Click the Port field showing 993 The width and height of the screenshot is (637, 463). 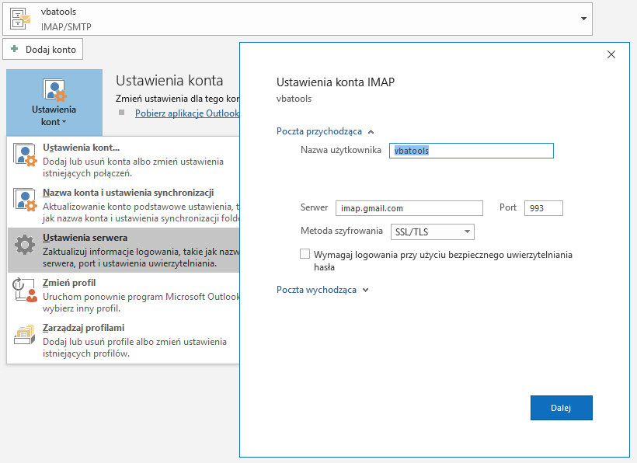point(544,208)
